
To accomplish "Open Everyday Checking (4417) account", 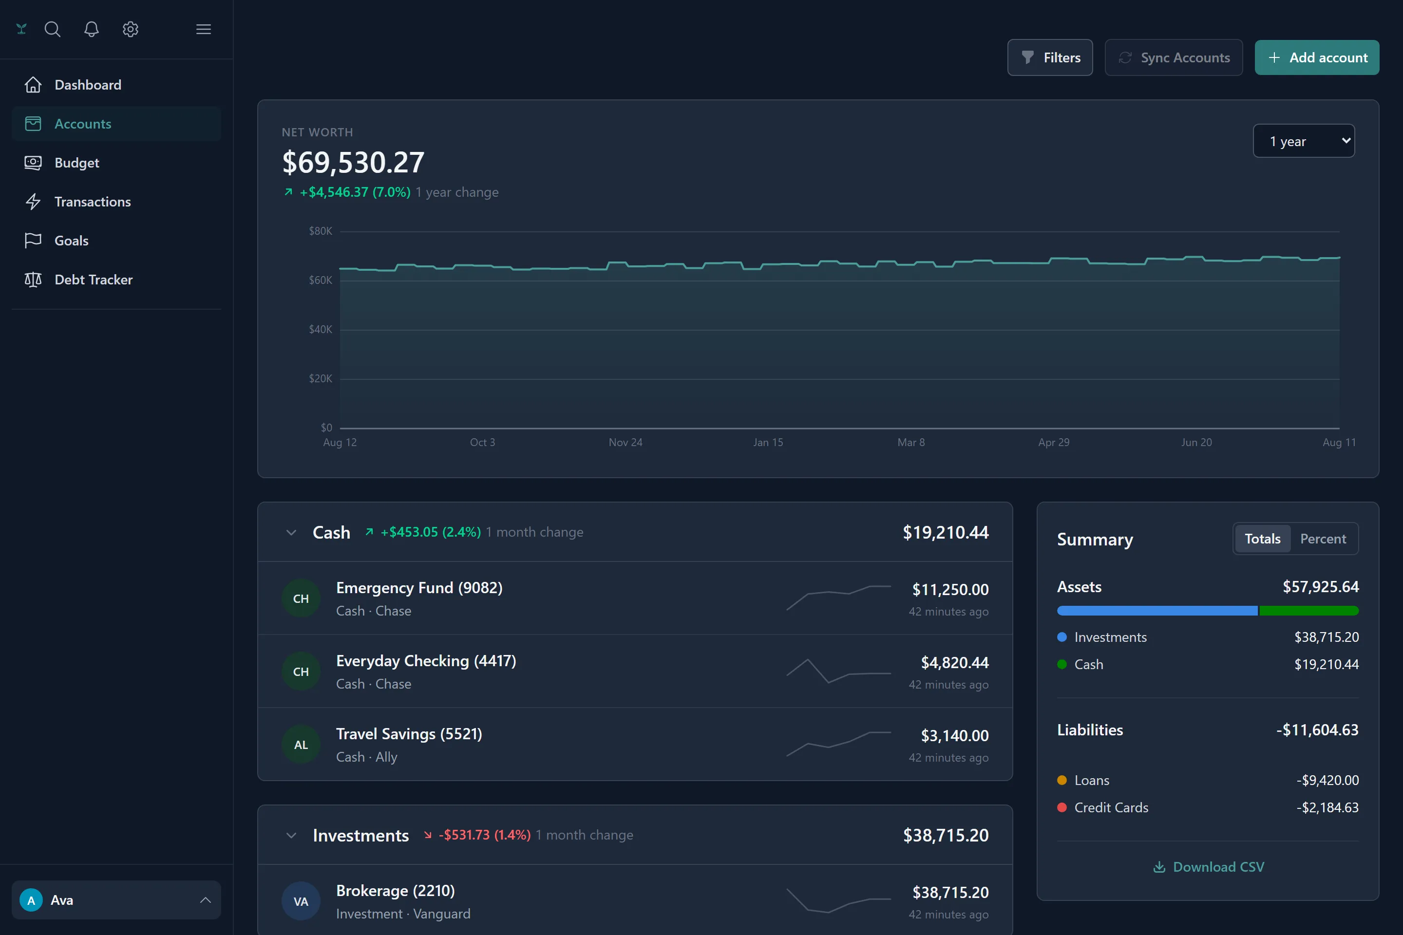I will pos(635,672).
